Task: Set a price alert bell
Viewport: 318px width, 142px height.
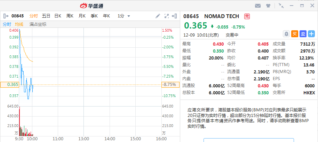Action: [286, 34]
